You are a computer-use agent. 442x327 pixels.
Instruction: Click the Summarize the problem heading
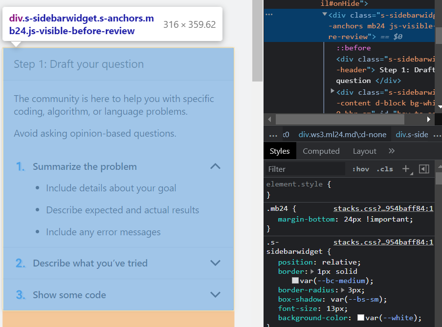[x=85, y=166]
